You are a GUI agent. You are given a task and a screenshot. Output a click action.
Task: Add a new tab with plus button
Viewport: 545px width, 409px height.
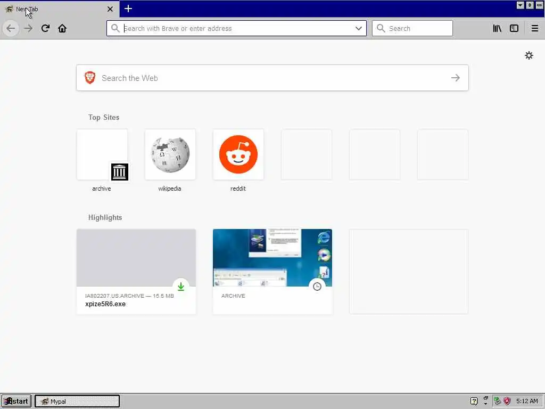click(x=128, y=9)
